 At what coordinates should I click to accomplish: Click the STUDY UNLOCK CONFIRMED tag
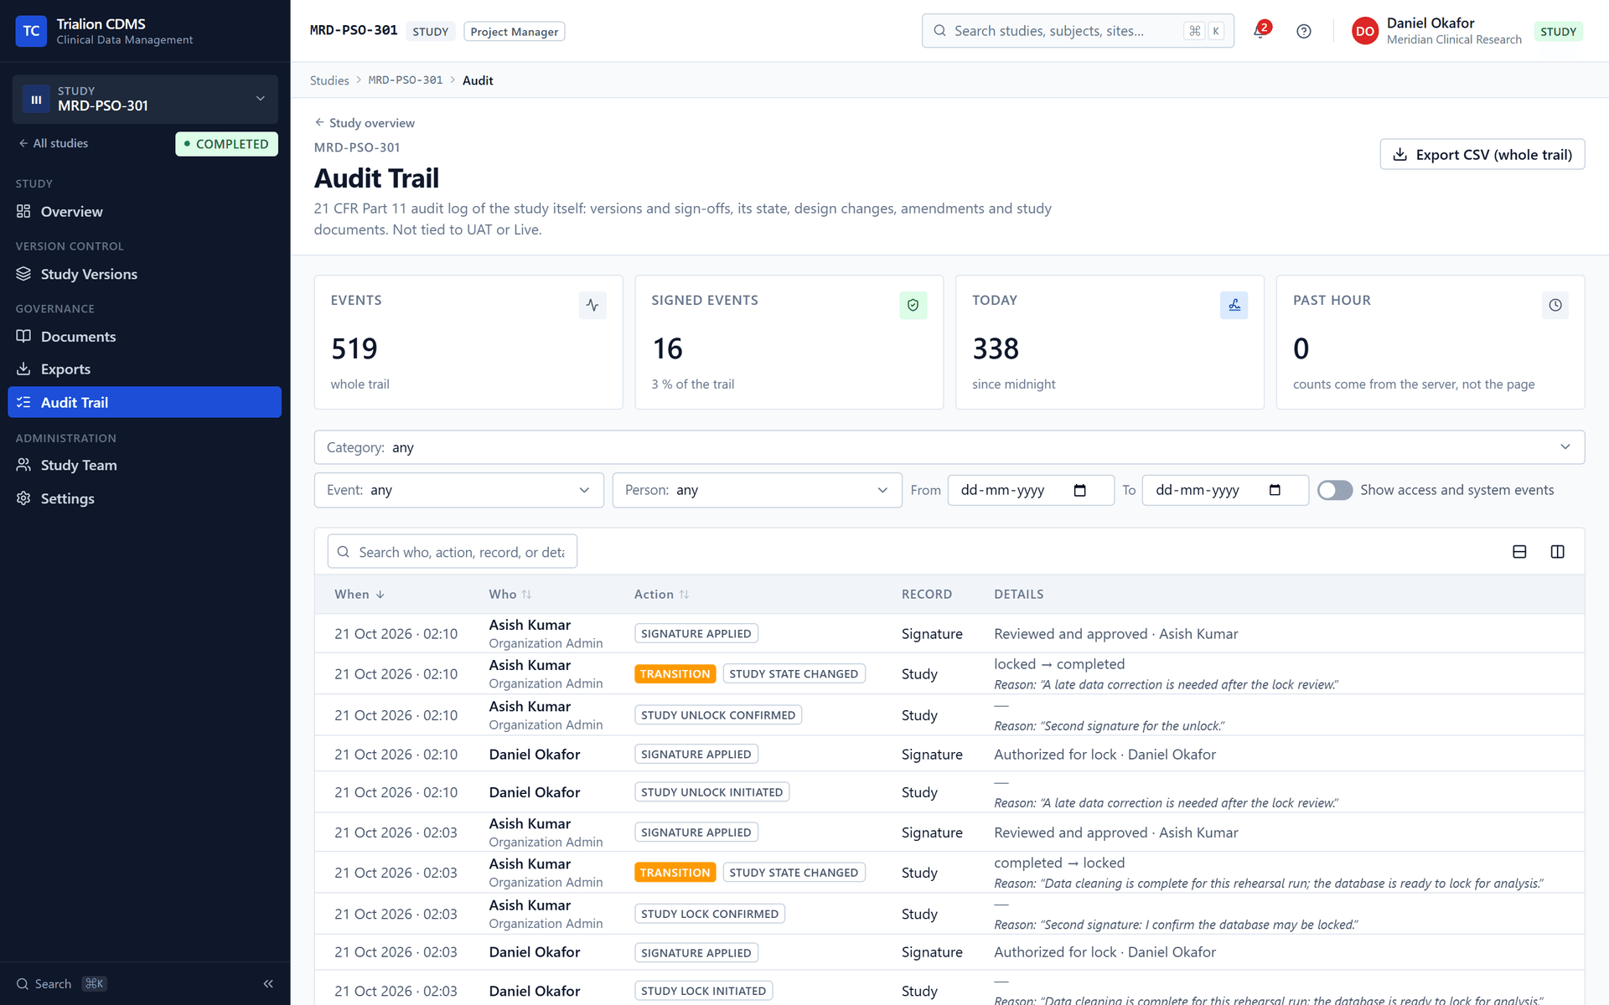pos(718,715)
